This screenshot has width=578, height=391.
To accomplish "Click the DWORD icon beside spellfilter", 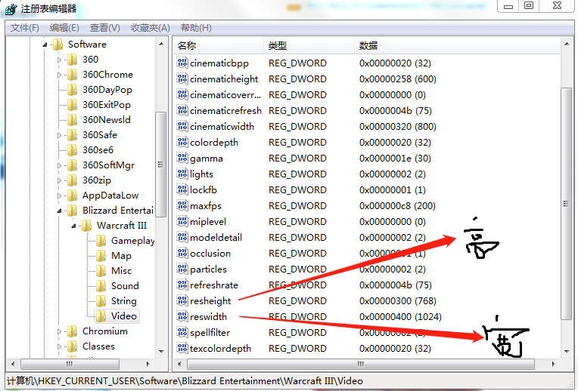I will coord(182,332).
